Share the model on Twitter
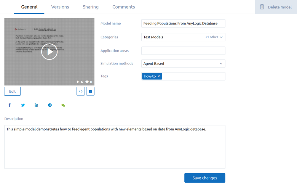 pyautogui.click(x=23, y=105)
